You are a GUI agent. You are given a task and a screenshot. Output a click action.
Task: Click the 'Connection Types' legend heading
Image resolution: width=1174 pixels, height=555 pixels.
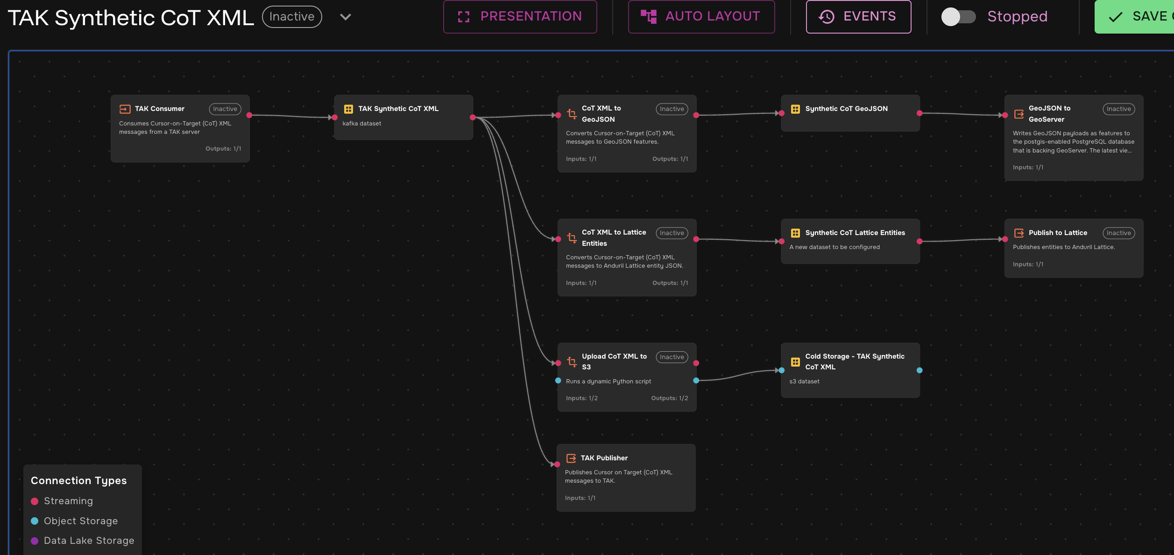79,481
